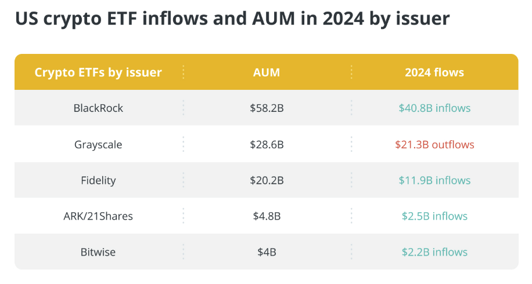Select BlackRock's $58.2B AUM value
Image resolution: width=532 pixels, height=284 pixels.
click(x=267, y=108)
